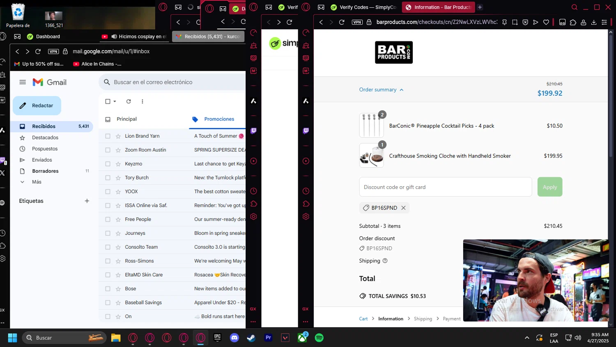This screenshot has height=347, width=616.
Task: Open a new tab next to Information - Bar Products
Action: pos(480,7)
